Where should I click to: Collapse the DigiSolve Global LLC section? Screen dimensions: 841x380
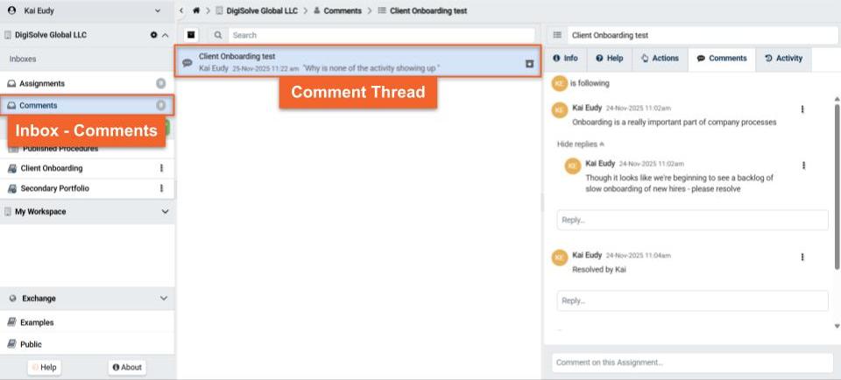[x=166, y=35]
